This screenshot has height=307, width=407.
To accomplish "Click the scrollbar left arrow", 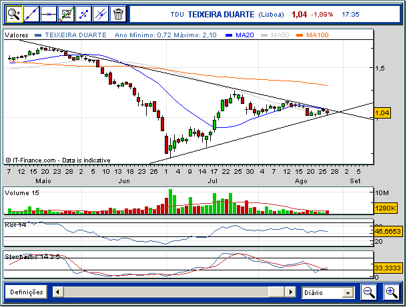I will (x=57, y=292).
